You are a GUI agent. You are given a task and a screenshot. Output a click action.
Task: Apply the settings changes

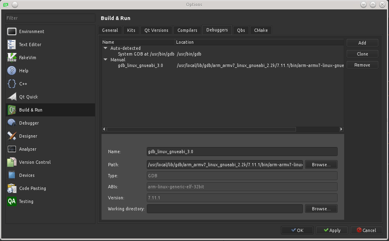pos(332,230)
